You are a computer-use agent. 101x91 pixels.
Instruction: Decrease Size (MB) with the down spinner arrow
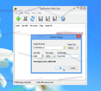pos(43,57)
